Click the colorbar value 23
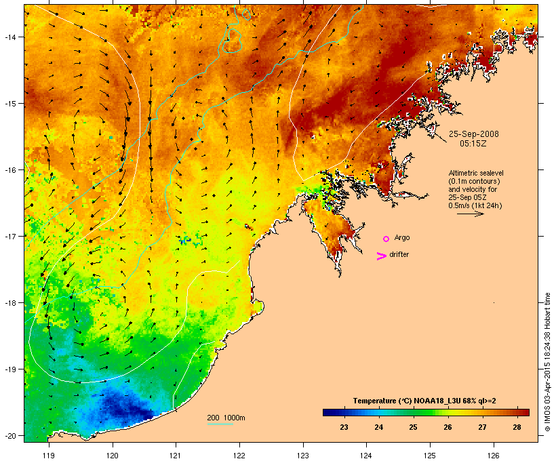 [344, 427]
